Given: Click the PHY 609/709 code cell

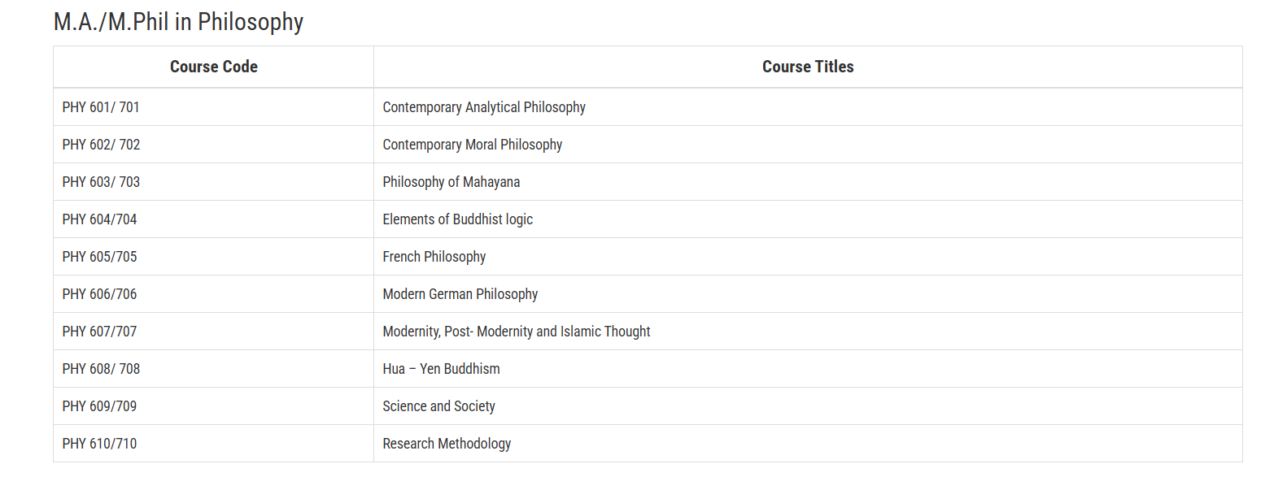Looking at the screenshot, I should click(x=99, y=406).
